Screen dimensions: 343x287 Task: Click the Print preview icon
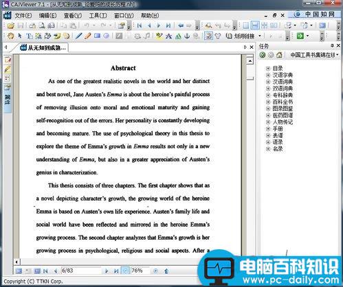pos(42,25)
